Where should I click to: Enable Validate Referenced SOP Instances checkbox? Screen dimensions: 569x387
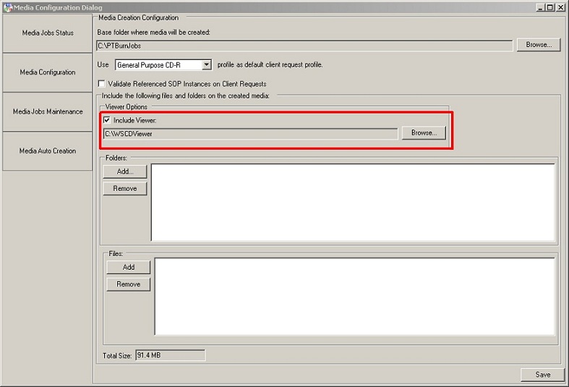pyautogui.click(x=101, y=84)
